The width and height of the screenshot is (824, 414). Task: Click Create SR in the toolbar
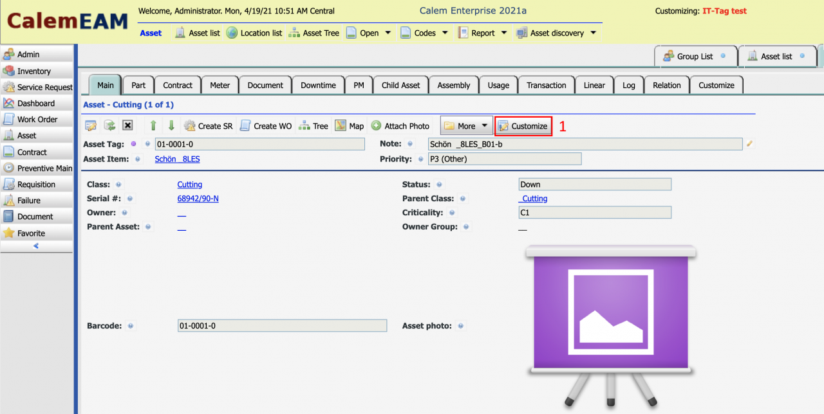(209, 126)
